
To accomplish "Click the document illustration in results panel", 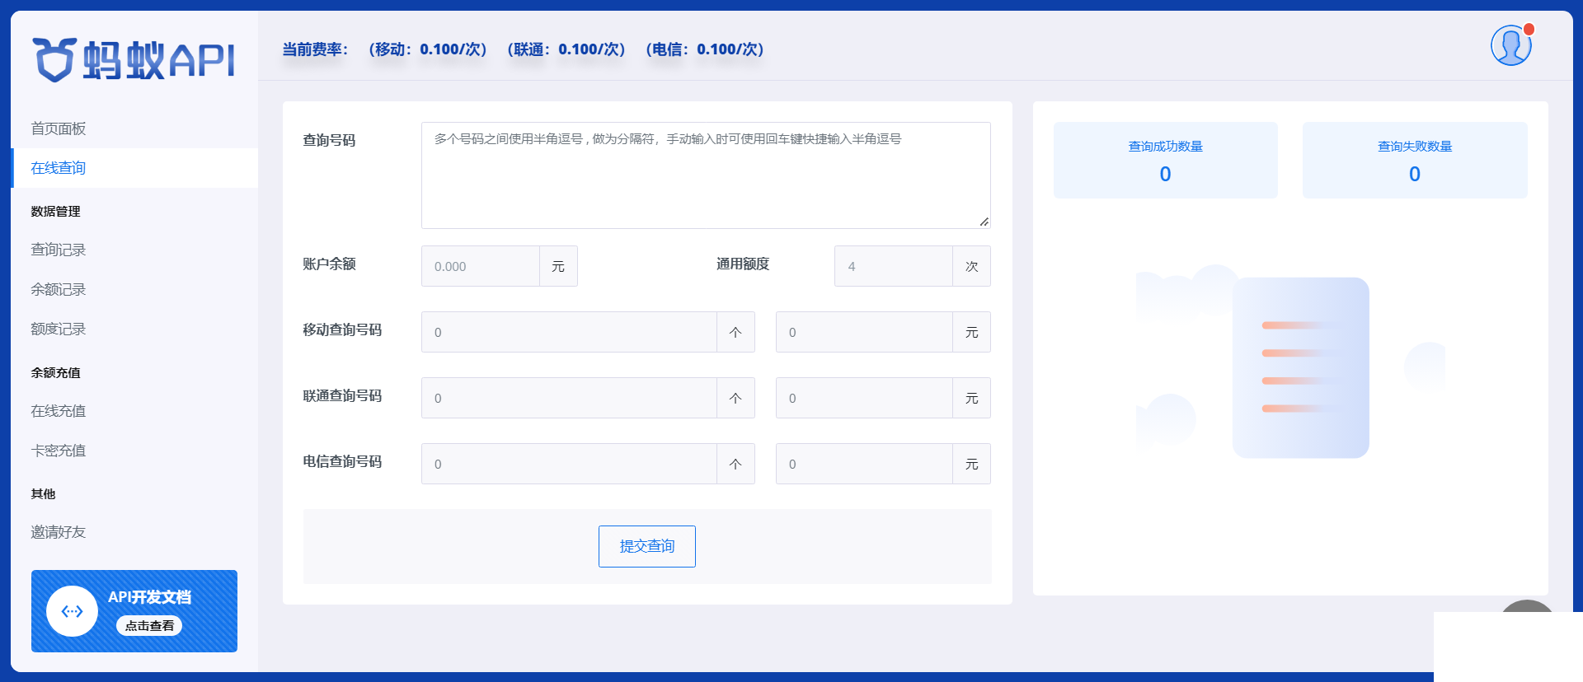I will [x=1299, y=367].
